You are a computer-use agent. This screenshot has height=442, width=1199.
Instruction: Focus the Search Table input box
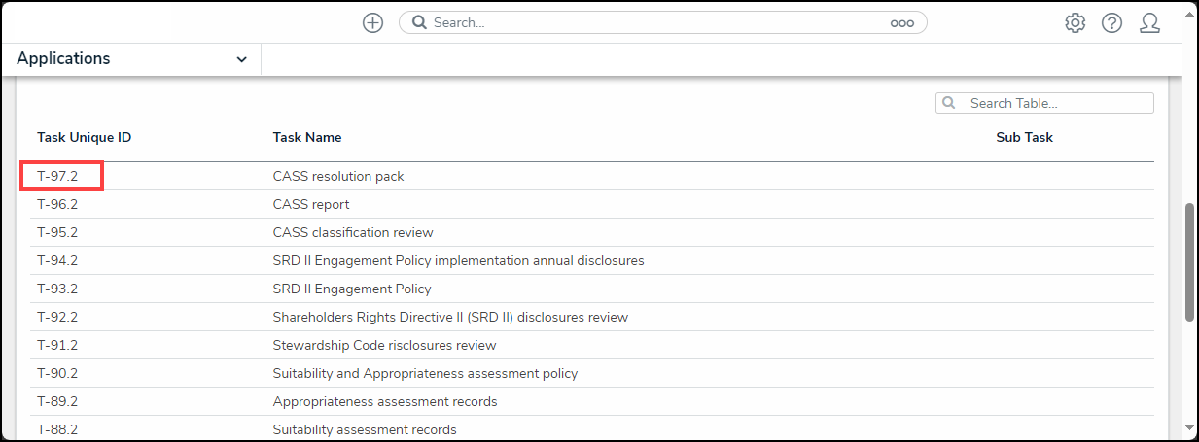click(1055, 103)
